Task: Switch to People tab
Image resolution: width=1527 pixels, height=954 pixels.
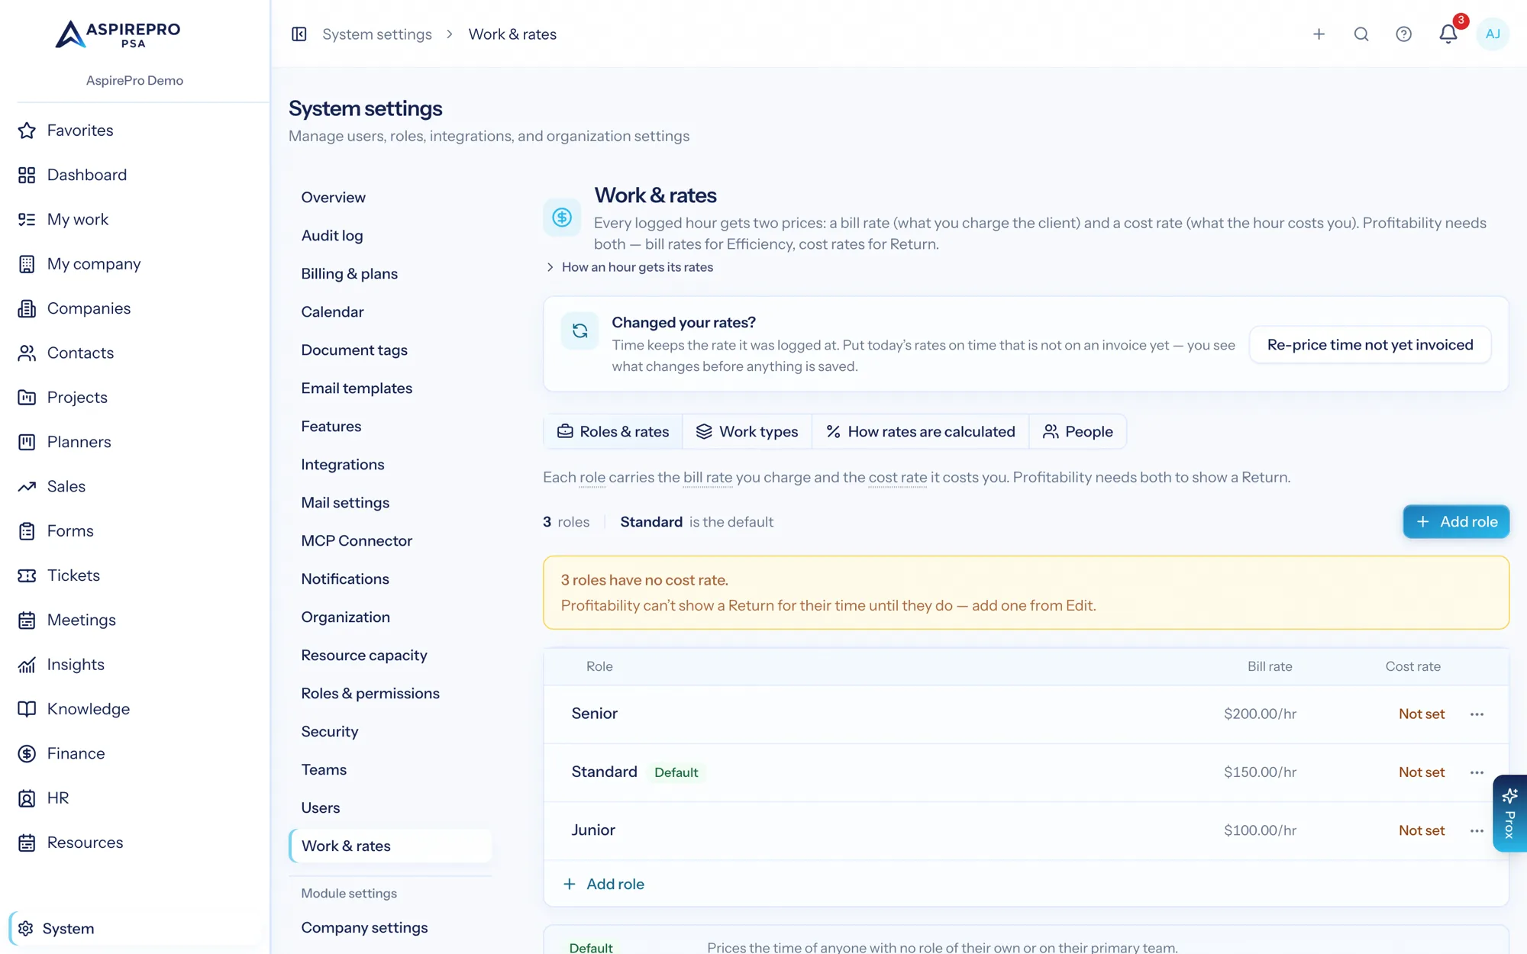Action: 1077,432
